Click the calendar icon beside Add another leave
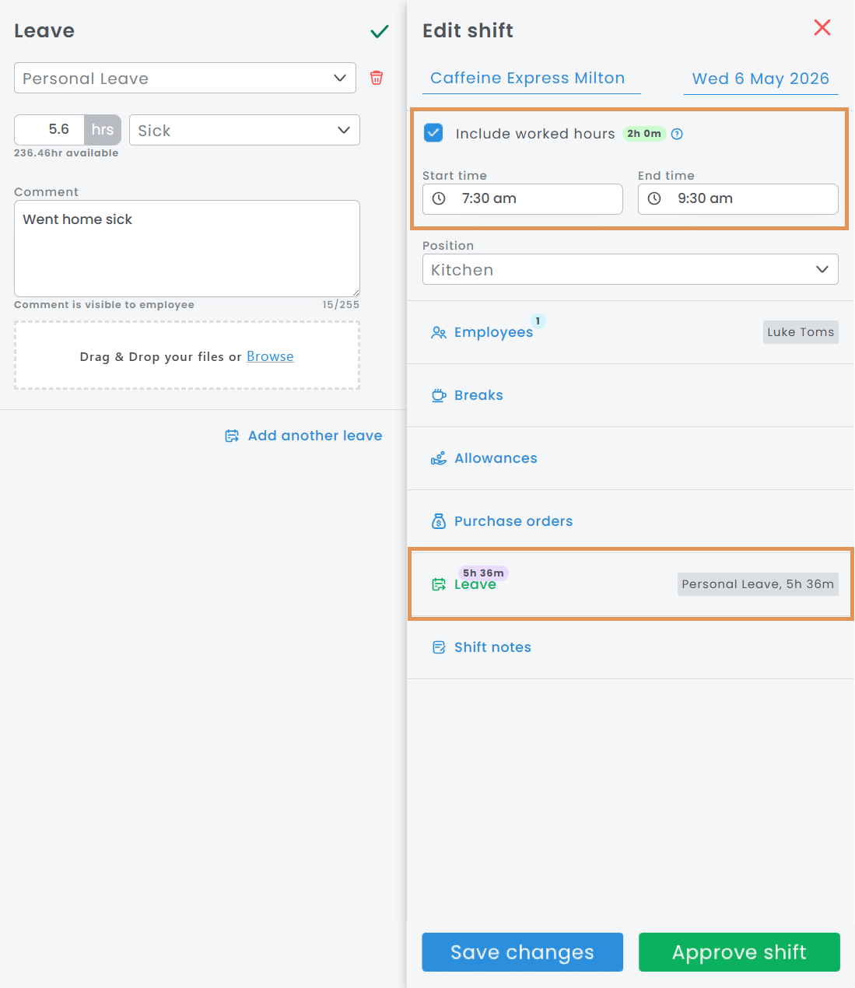The image size is (855, 988). point(232,436)
